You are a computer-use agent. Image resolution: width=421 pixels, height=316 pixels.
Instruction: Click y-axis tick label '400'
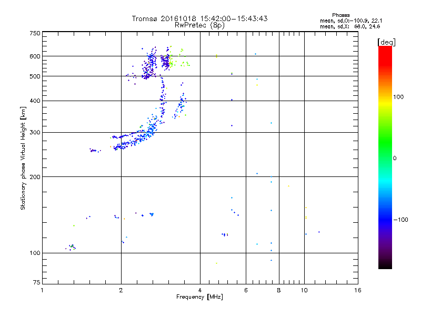click(35, 101)
